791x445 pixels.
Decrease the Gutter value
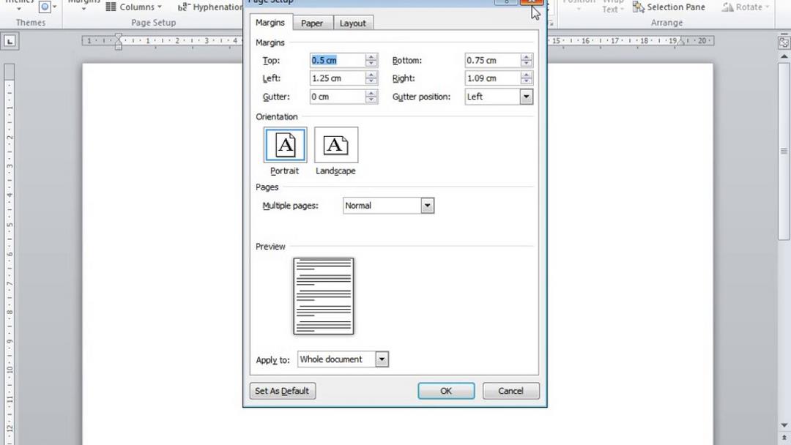(x=371, y=100)
